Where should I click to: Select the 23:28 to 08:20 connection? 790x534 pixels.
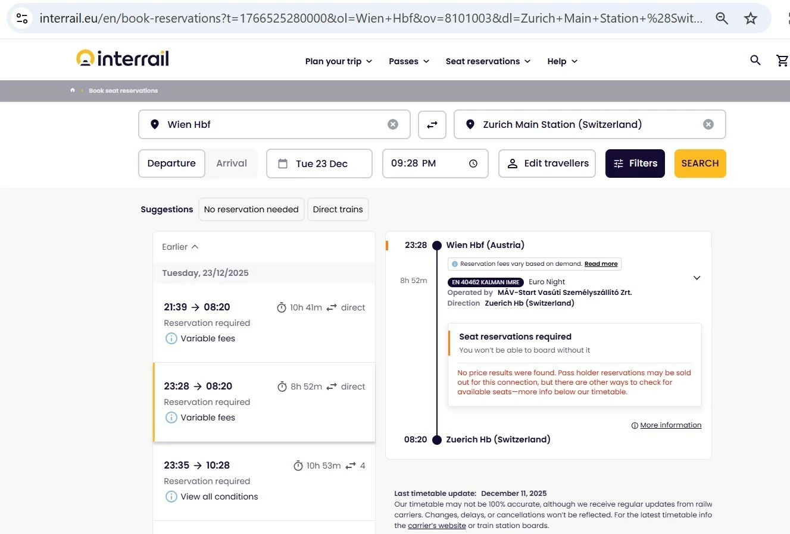point(264,402)
